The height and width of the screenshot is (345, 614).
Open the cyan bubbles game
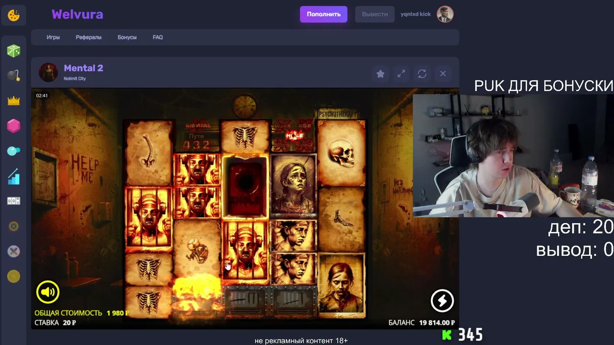[x=13, y=151]
